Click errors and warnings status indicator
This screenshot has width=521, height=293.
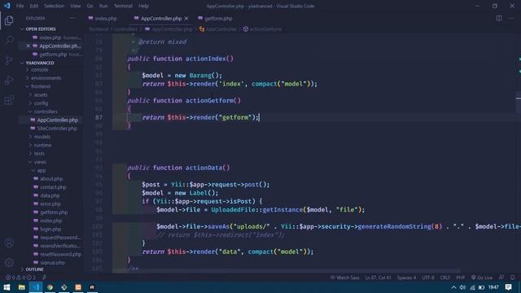pyautogui.click(x=20, y=278)
